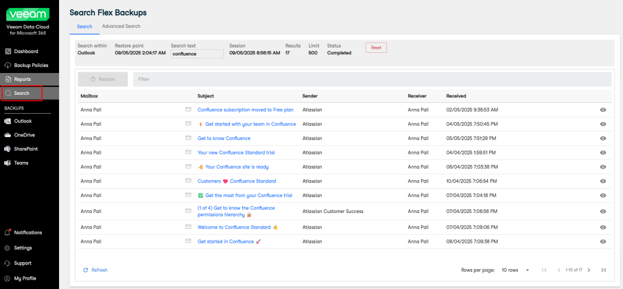Select Search in the sidebar
The width and height of the screenshot is (623, 289).
click(22, 93)
